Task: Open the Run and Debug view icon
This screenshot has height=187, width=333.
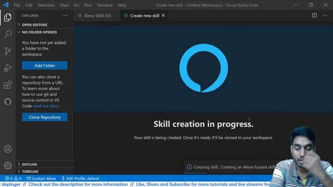Action: point(8,68)
